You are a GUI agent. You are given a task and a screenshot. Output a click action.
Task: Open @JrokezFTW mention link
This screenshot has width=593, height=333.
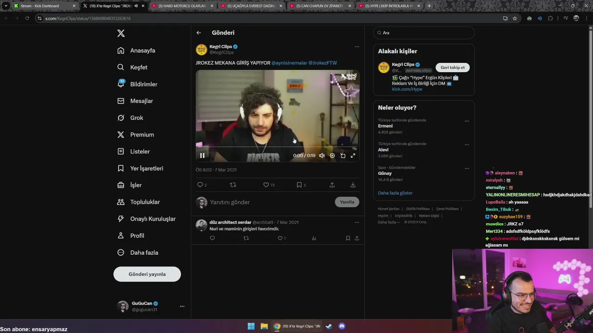click(322, 63)
